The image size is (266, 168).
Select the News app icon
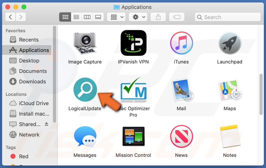181,136
